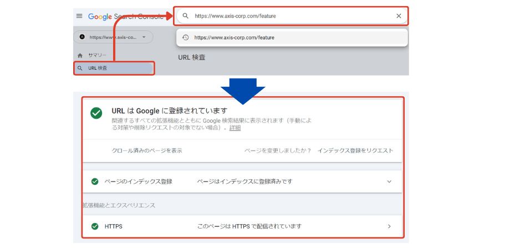Click the URL は Google に登録されています heading

[x=170, y=110]
